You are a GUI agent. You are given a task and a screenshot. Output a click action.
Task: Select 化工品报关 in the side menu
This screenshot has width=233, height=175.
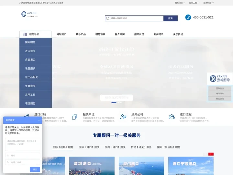[36, 77]
